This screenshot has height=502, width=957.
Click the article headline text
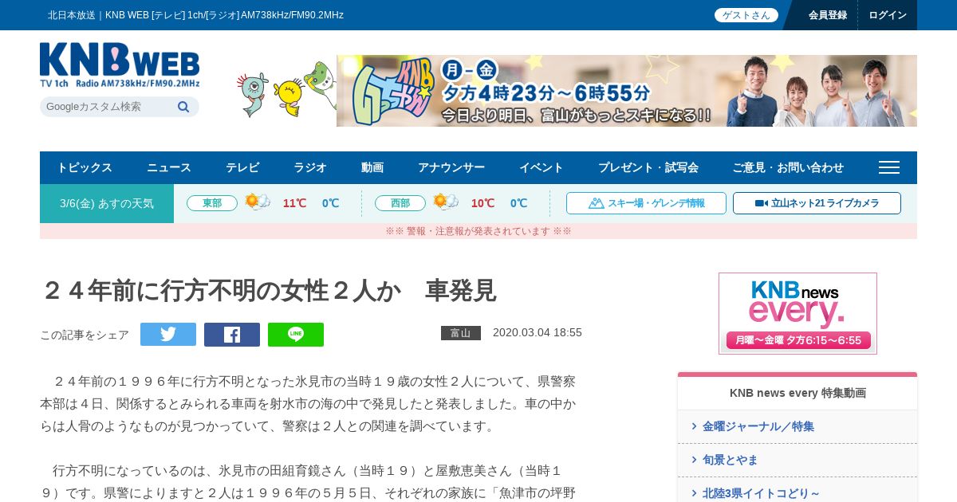coord(269,291)
